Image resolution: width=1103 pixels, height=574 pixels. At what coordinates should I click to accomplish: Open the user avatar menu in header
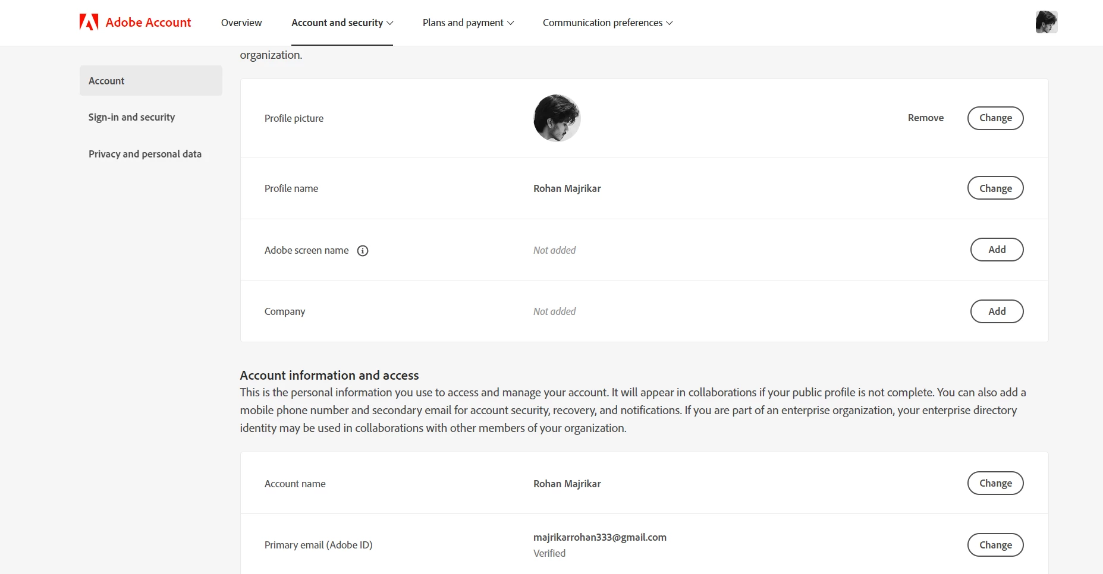coord(1046,23)
